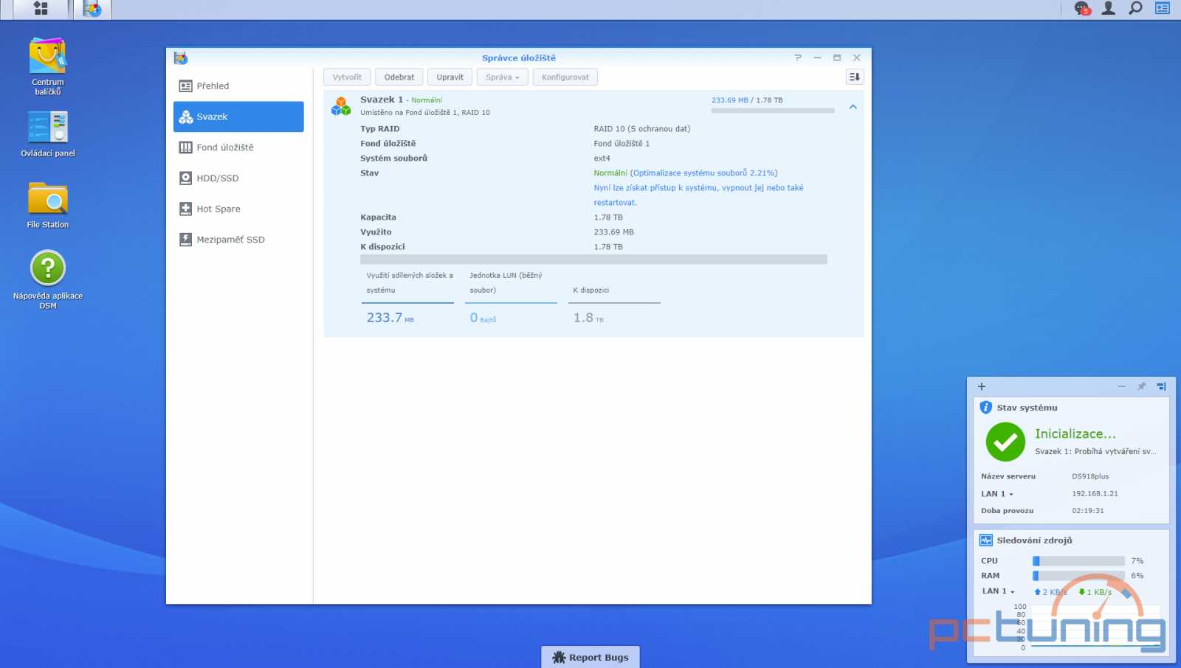Image resolution: width=1181 pixels, height=668 pixels.
Task: Open Fond úložiště section
Action: pyautogui.click(x=238, y=147)
